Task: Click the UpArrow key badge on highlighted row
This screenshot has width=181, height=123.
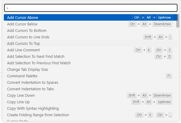Action: (164, 18)
